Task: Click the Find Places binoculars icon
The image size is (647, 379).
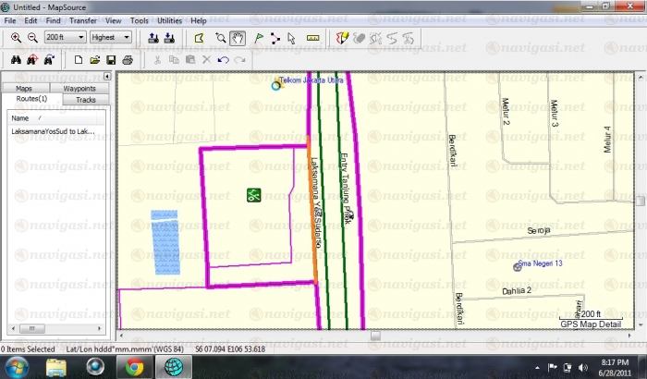Action: coord(16,60)
